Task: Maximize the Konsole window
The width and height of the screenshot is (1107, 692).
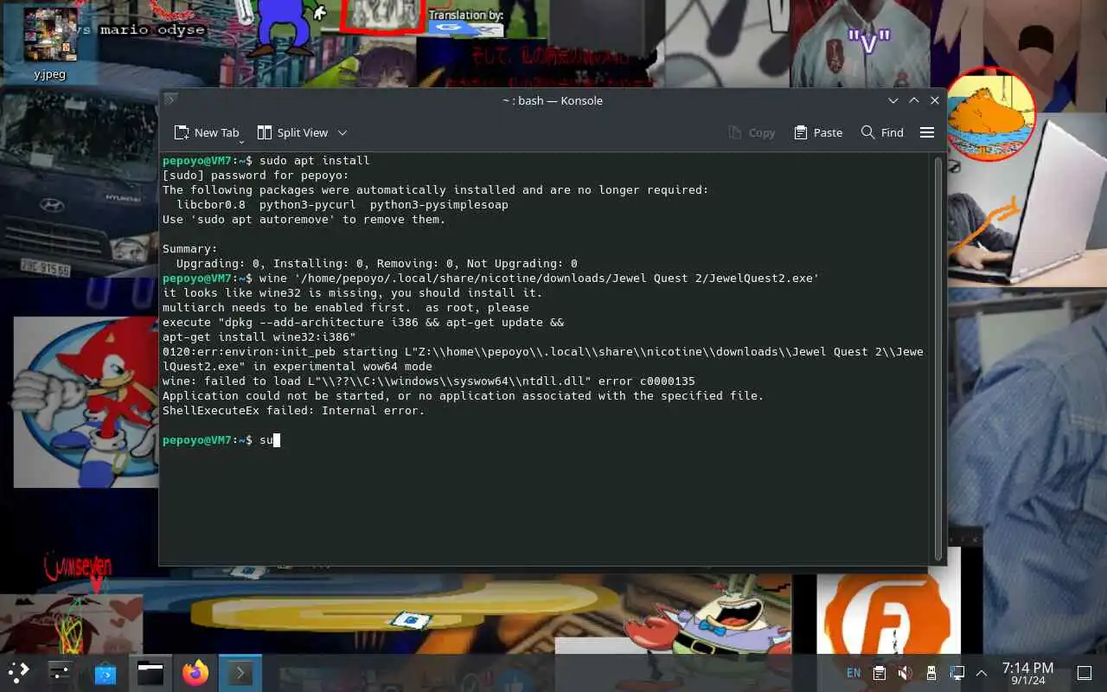Action: click(x=914, y=100)
